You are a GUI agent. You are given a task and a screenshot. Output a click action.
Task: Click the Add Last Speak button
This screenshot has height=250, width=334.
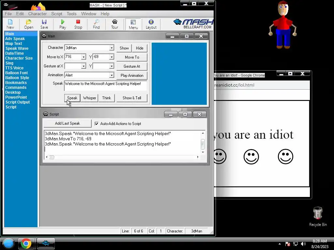coord(68,123)
